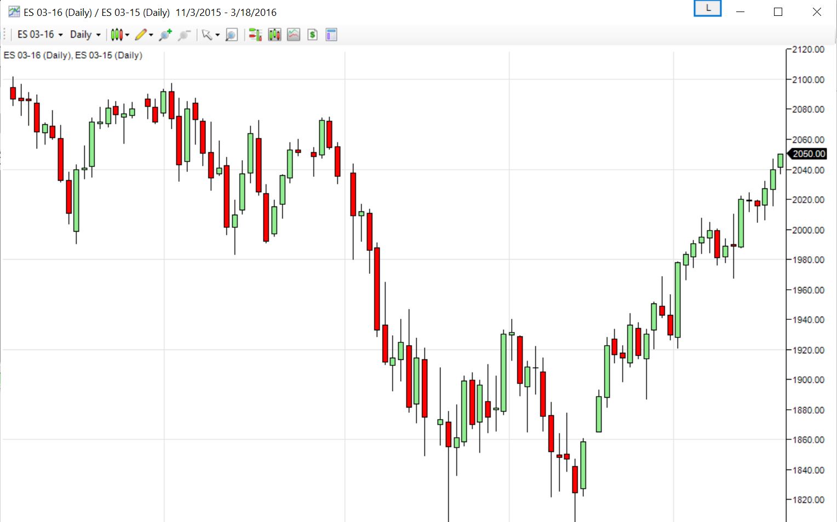Click the 1840.00 price axis label
Screen dimensions: 837x522
[x=808, y=470]
